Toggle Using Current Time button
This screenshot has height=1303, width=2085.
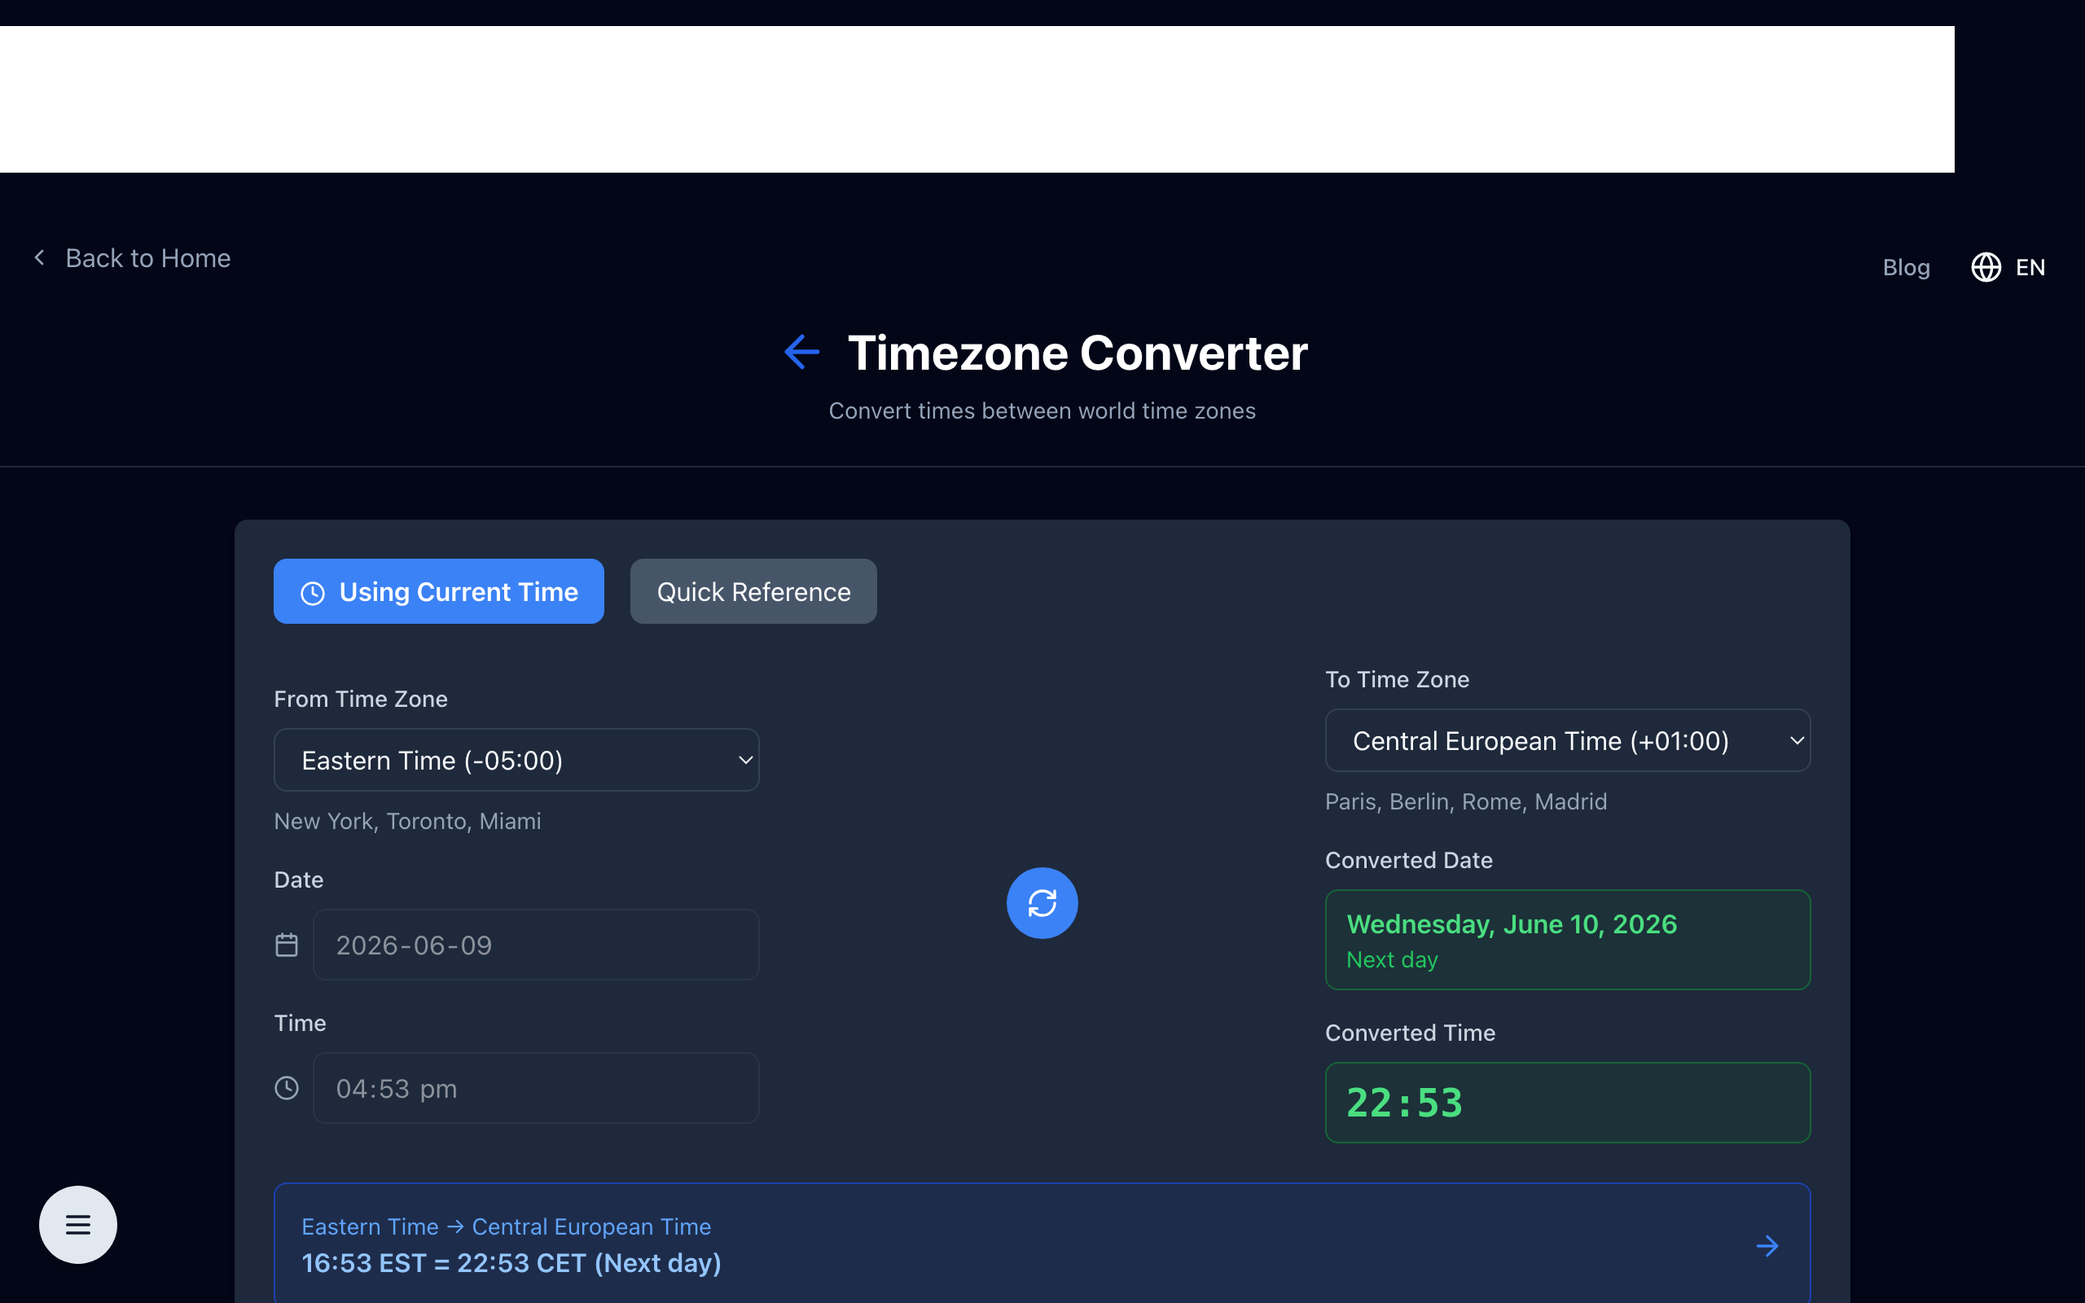pyautogui.click(x=438, y=591)
